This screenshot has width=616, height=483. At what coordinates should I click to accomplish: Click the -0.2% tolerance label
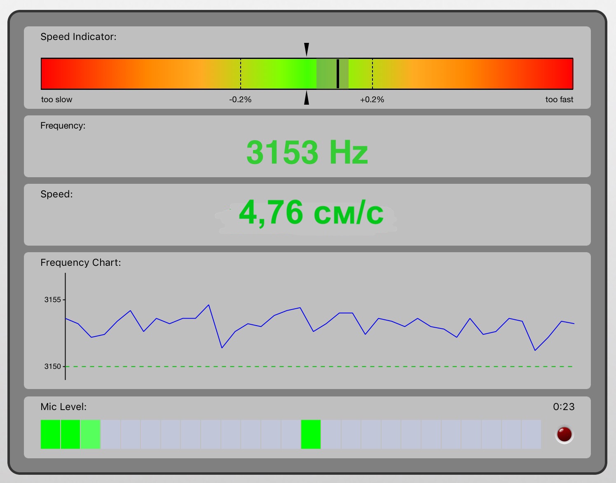240,100
